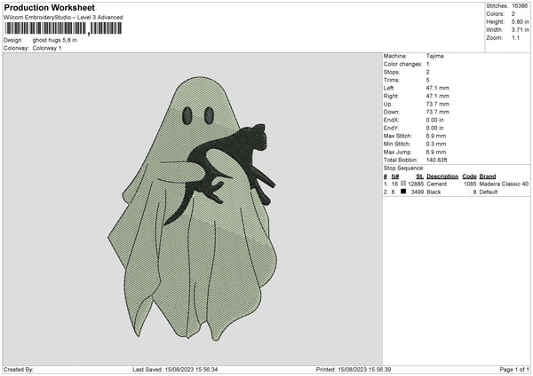Viewport: 533px width, 376px height.
Task: Click the Machine value Tajima
Action: [435, 56]
